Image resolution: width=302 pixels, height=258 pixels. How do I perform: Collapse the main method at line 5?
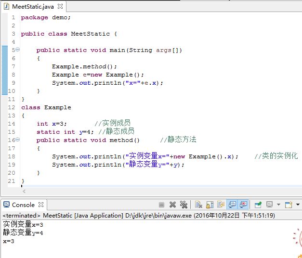(17, 50)
